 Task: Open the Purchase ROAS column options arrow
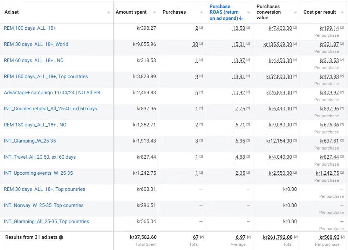(248, 13)
